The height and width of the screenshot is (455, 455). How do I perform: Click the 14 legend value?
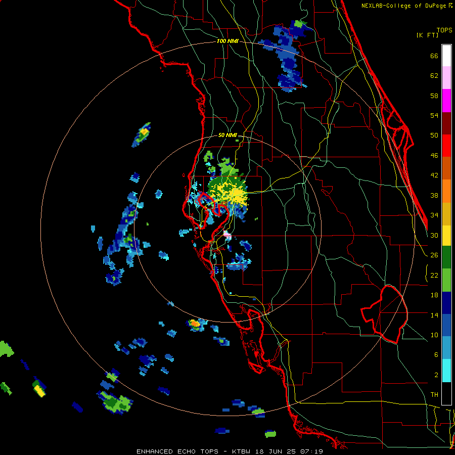click(434, 315)
